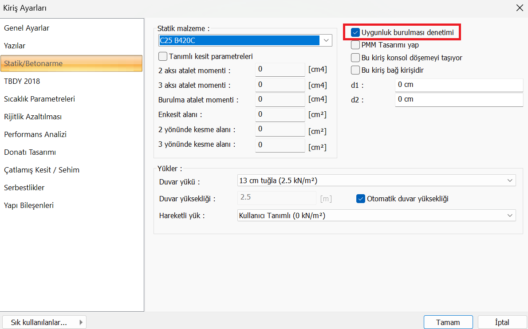Switch to Genel Ayarlar section
Image resolution: width=528 pixels, height=329 pixels.
pos(27,28)
